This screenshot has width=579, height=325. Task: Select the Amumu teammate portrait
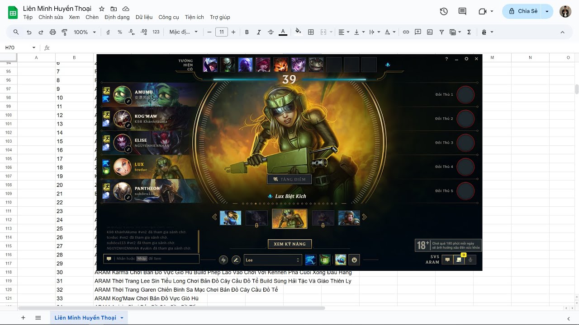pos(122,95)
